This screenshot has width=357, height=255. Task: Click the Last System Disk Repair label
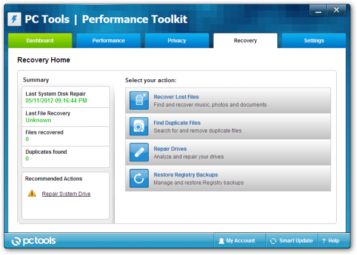[x=55, y=94]
